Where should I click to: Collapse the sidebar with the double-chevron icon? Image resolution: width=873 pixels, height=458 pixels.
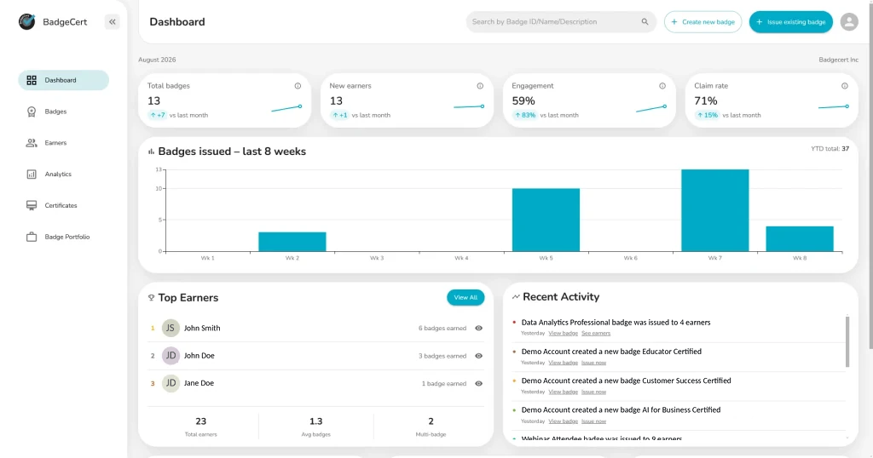pyautogui.click(x=112, y=21)
